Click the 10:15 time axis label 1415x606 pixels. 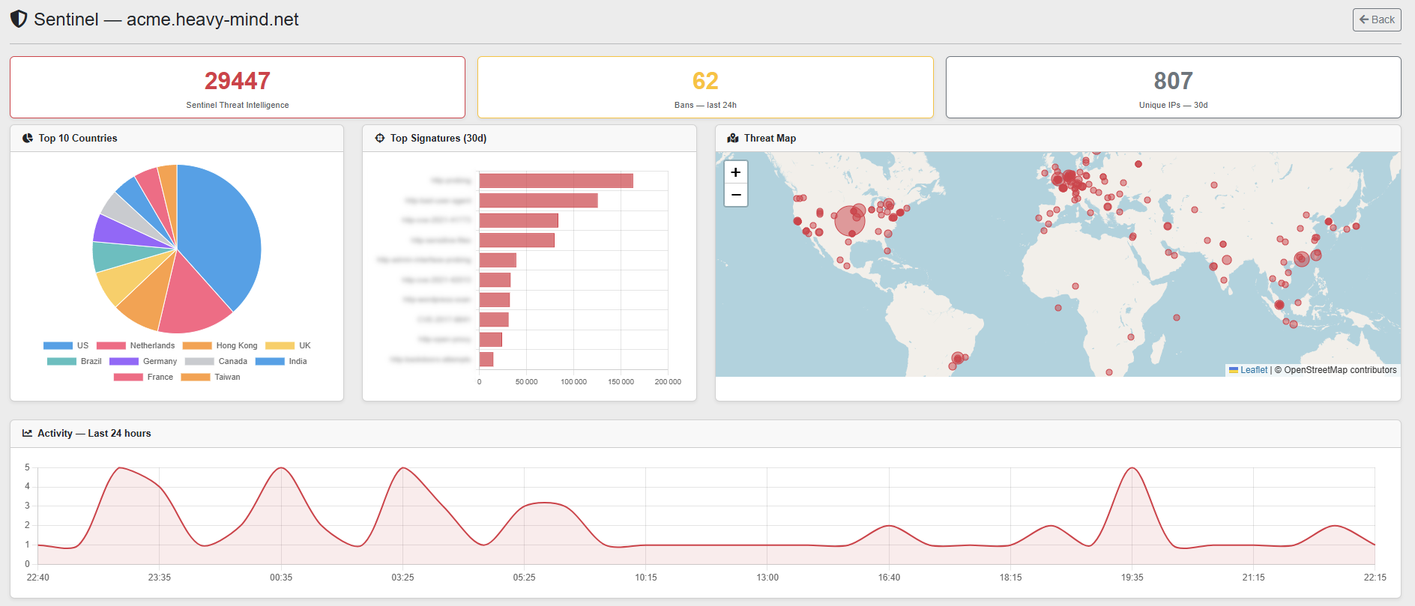pyautogui.click(x=646, y=578)
